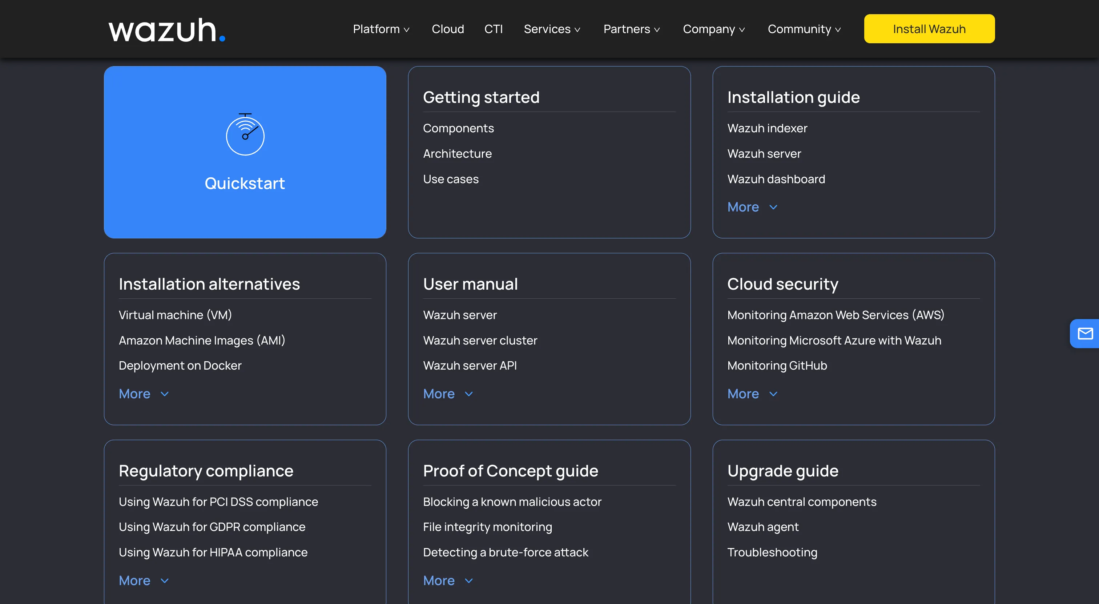This screenshot has height=604, width=1099.
Task: Open the Wazuh server API link
Action: tap(470, 366)
